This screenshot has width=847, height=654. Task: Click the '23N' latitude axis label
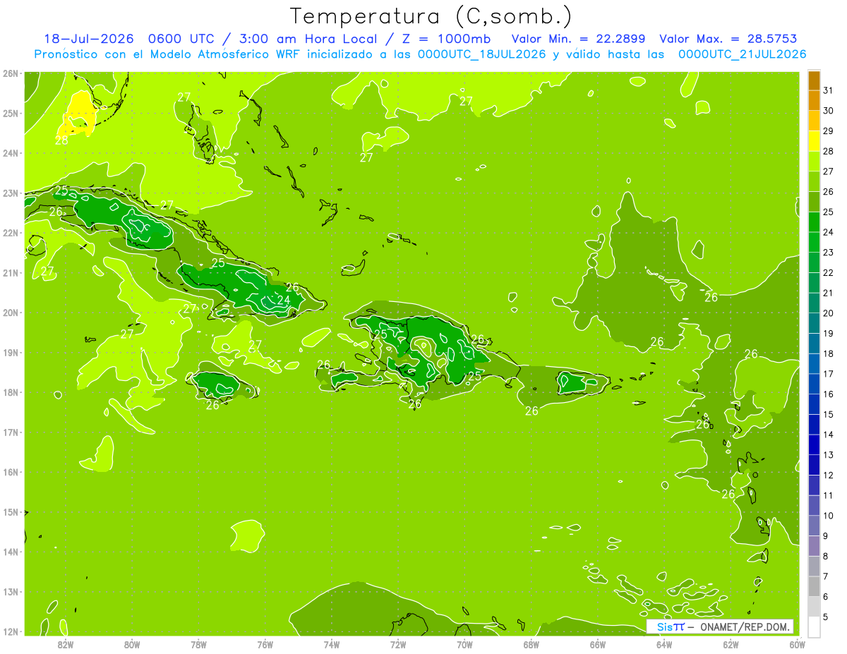(x=11, y=193)
